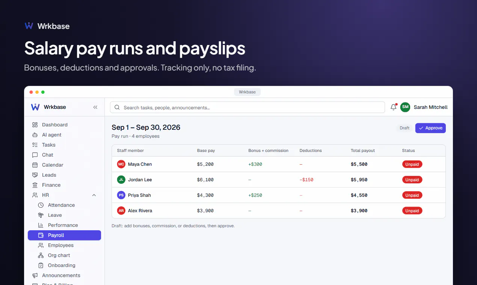477x285 pixels.
Task: Open the notifications bell
Action: click(x=394, y=107)
